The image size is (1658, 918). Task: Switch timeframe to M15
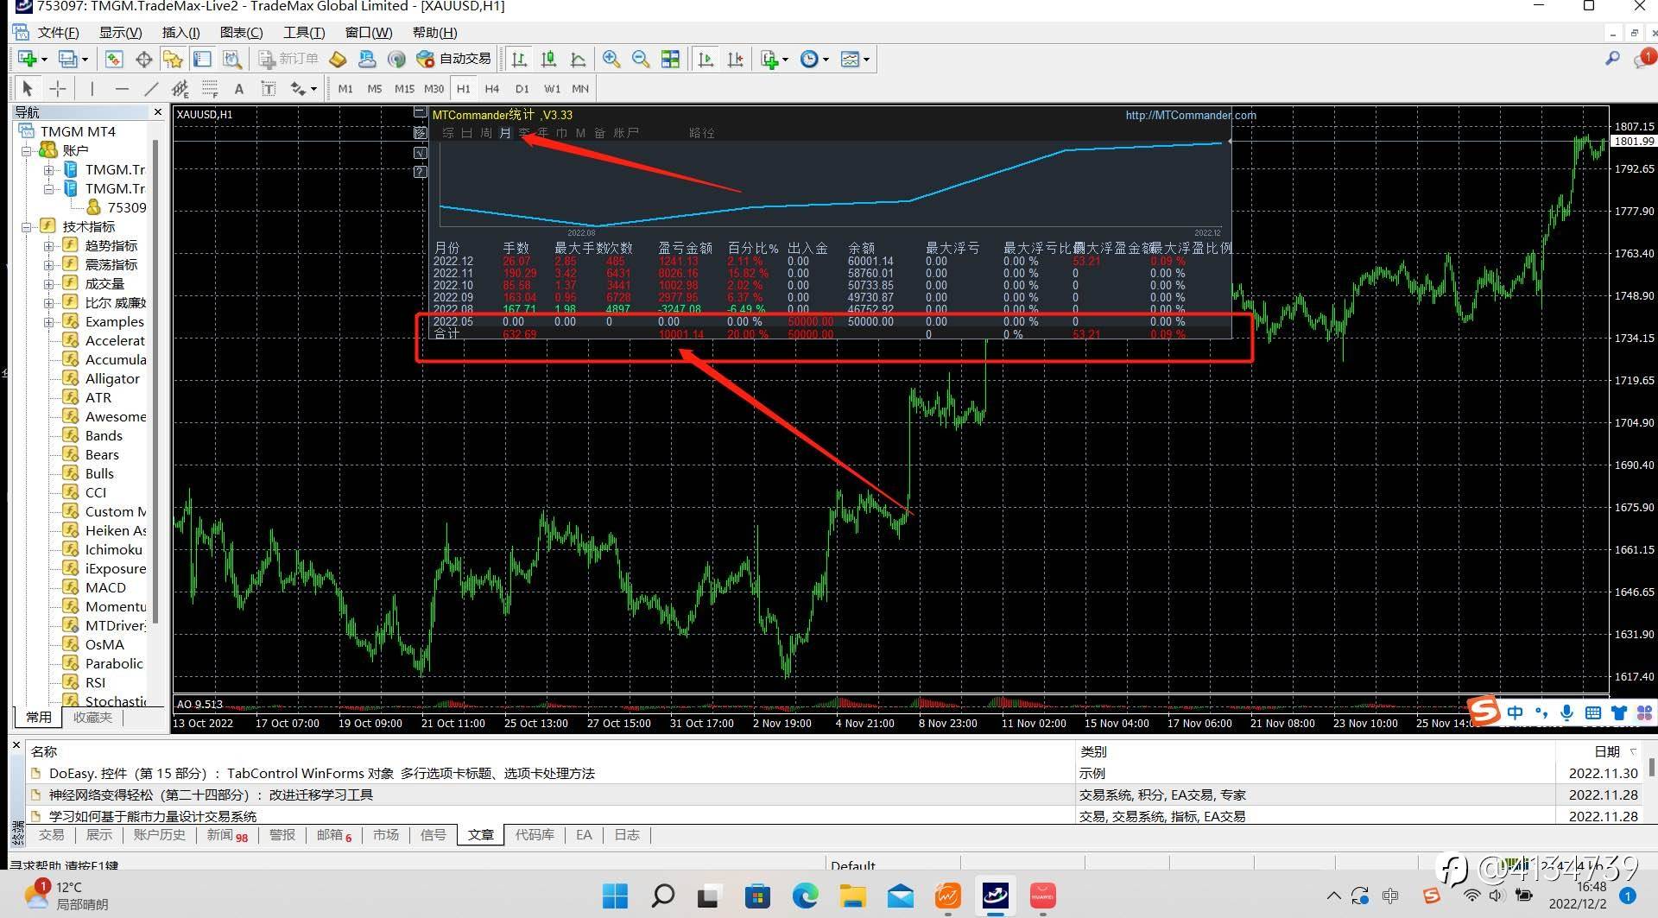404,88
